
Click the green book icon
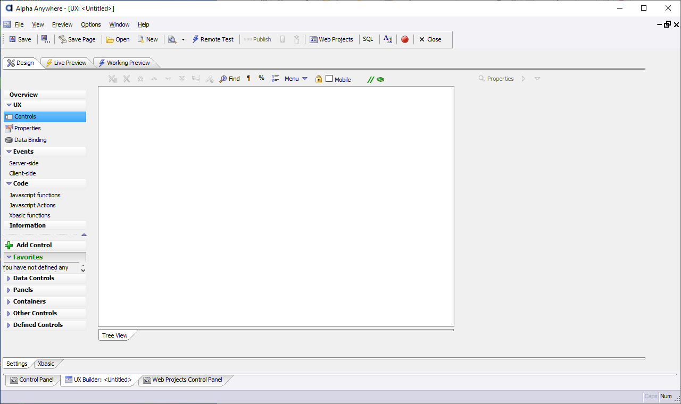pos(380,79)
